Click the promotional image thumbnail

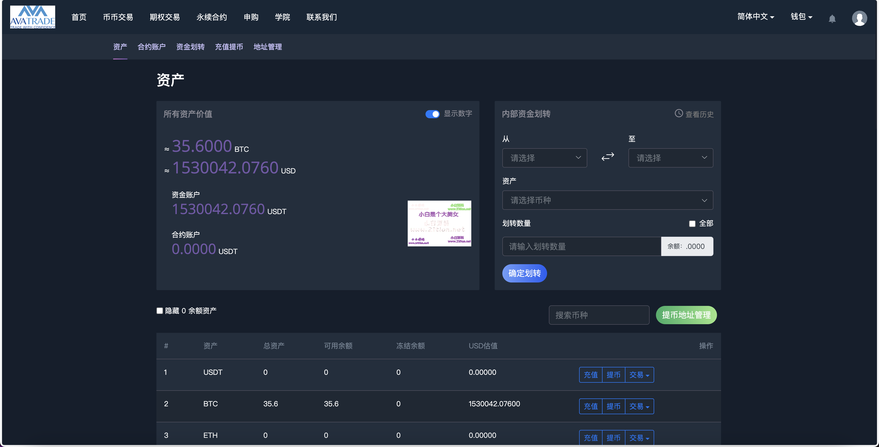tap(439, 223)
